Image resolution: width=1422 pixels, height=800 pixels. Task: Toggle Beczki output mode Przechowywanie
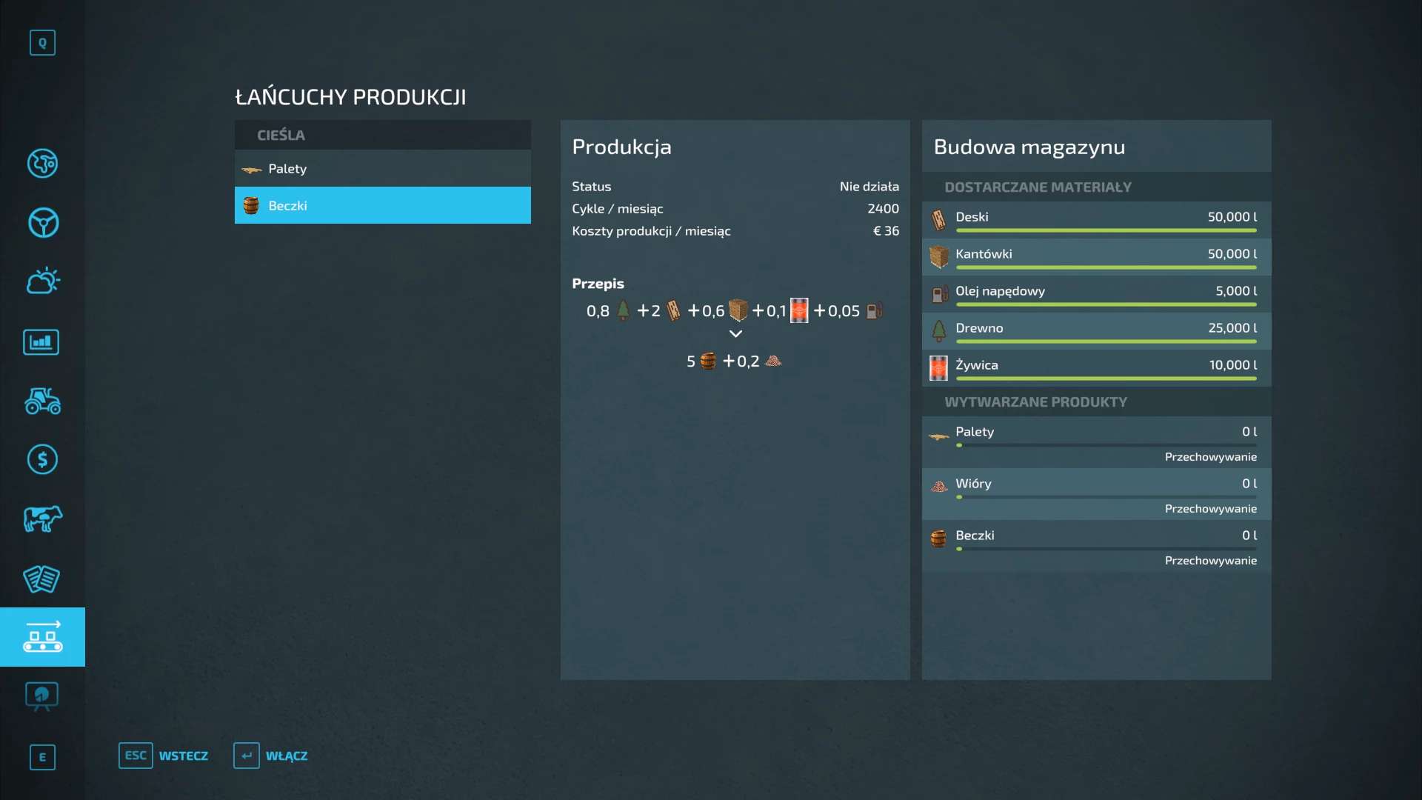[x=1210, y=561]
